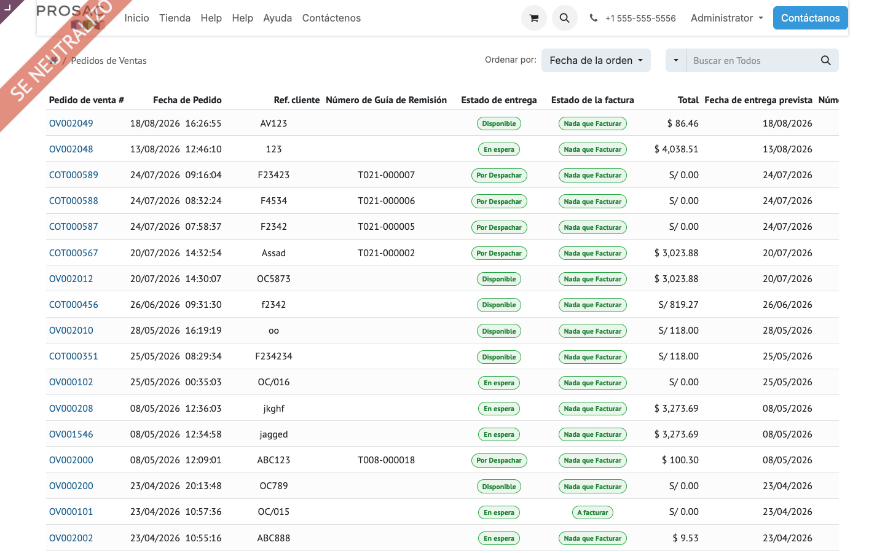
Task: Click the En espera badge in OV002048 row
Action: [x=499, y=149]
